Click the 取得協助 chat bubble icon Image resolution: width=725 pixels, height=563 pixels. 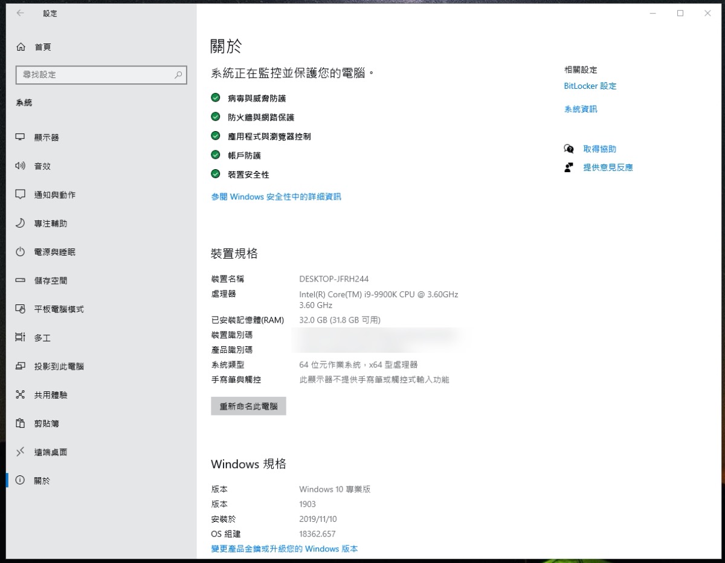[569, 149]
